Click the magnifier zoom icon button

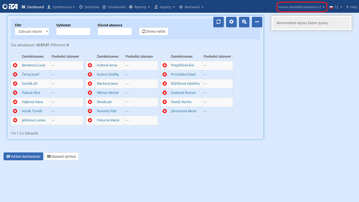[244, 22]
